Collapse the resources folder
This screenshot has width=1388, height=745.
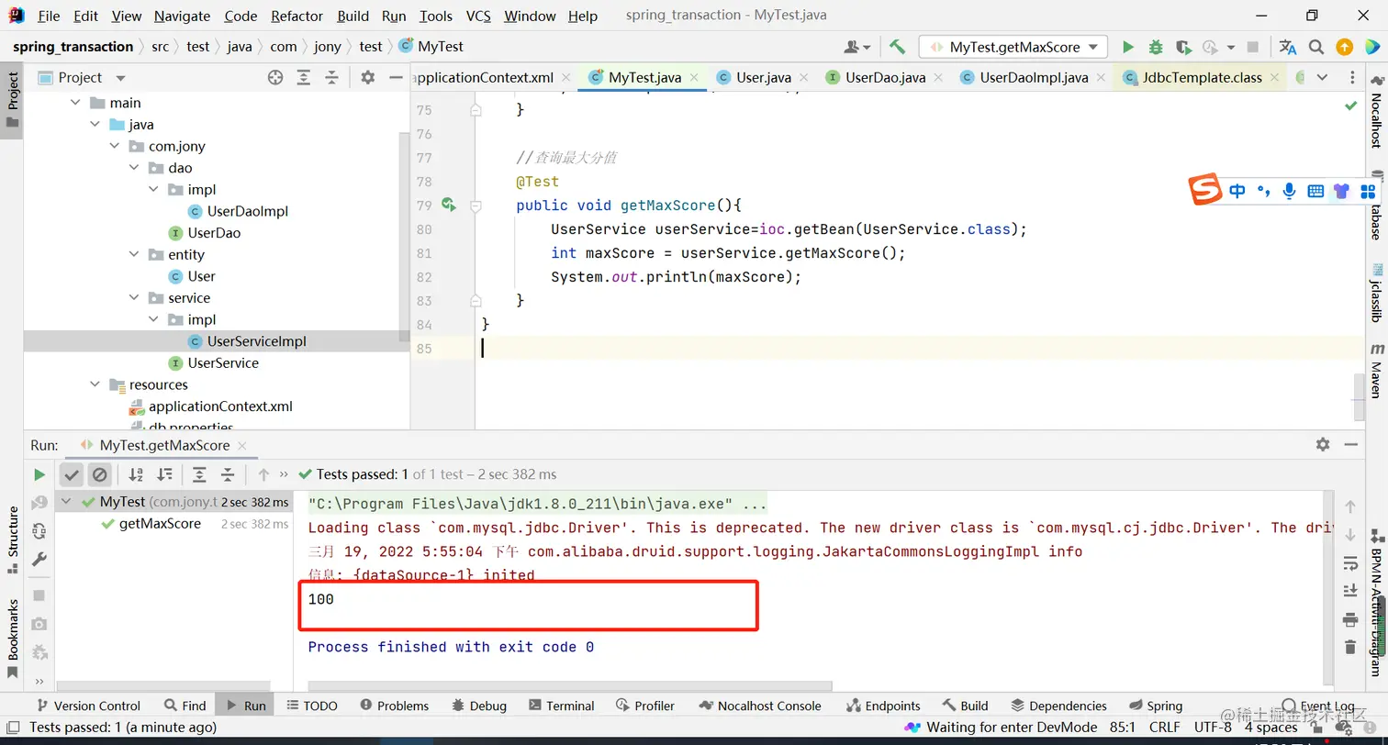click(x=95, y=384)
